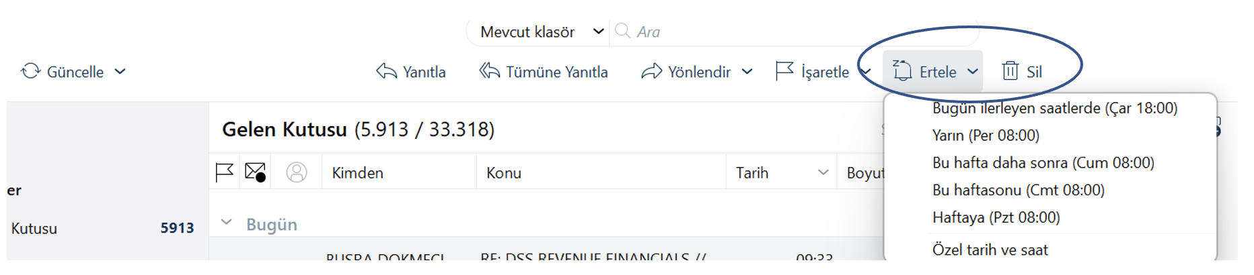This screenshot has height=275, width=1254.
Task: Choose Özel tarih ve saat
Action: 990,250
